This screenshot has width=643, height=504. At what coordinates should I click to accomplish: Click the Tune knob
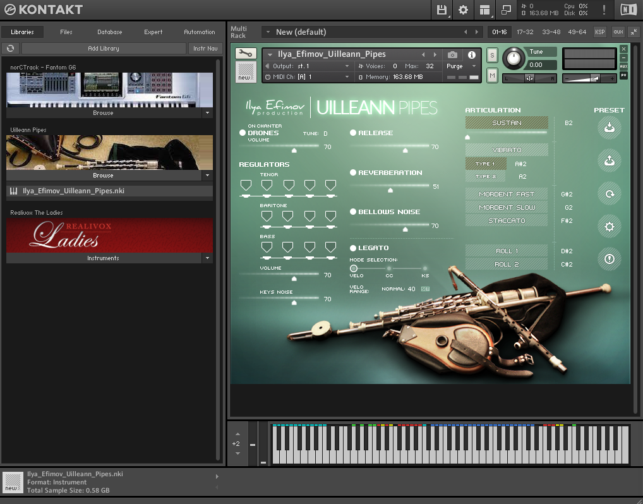click(514, 58)
